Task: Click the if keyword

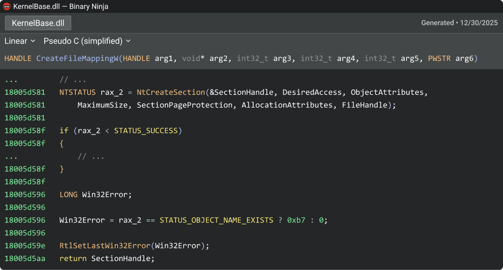Action: coord(64,131)
